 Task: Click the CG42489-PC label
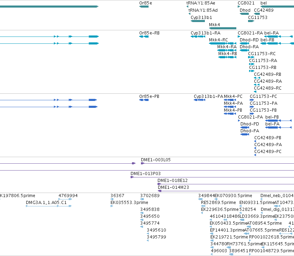[x=268, y=152]
